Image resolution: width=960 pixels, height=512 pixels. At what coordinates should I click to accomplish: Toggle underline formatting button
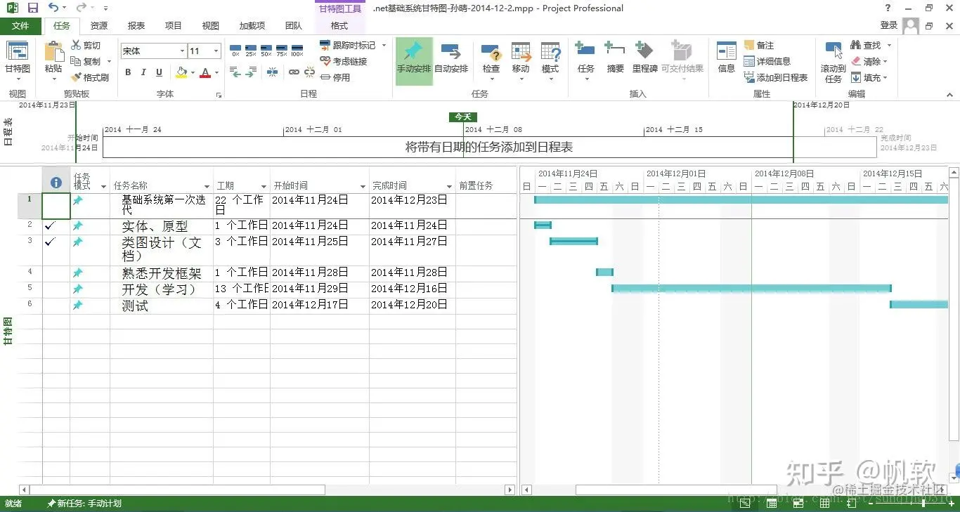pyautogui.click(x=160, y=72)
